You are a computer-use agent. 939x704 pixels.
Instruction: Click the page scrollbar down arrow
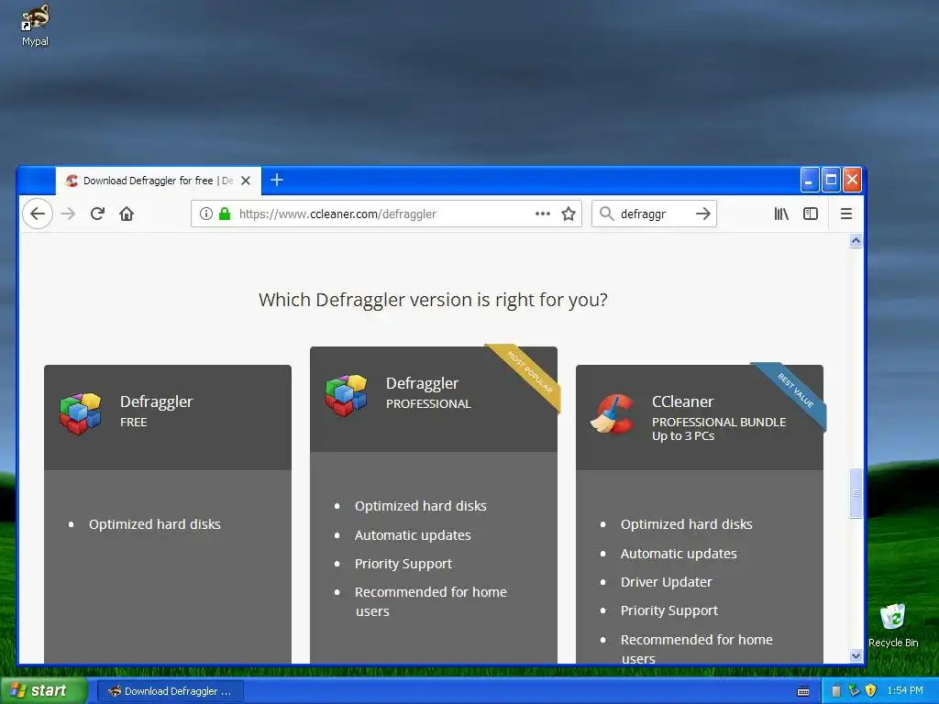point(856,656)
